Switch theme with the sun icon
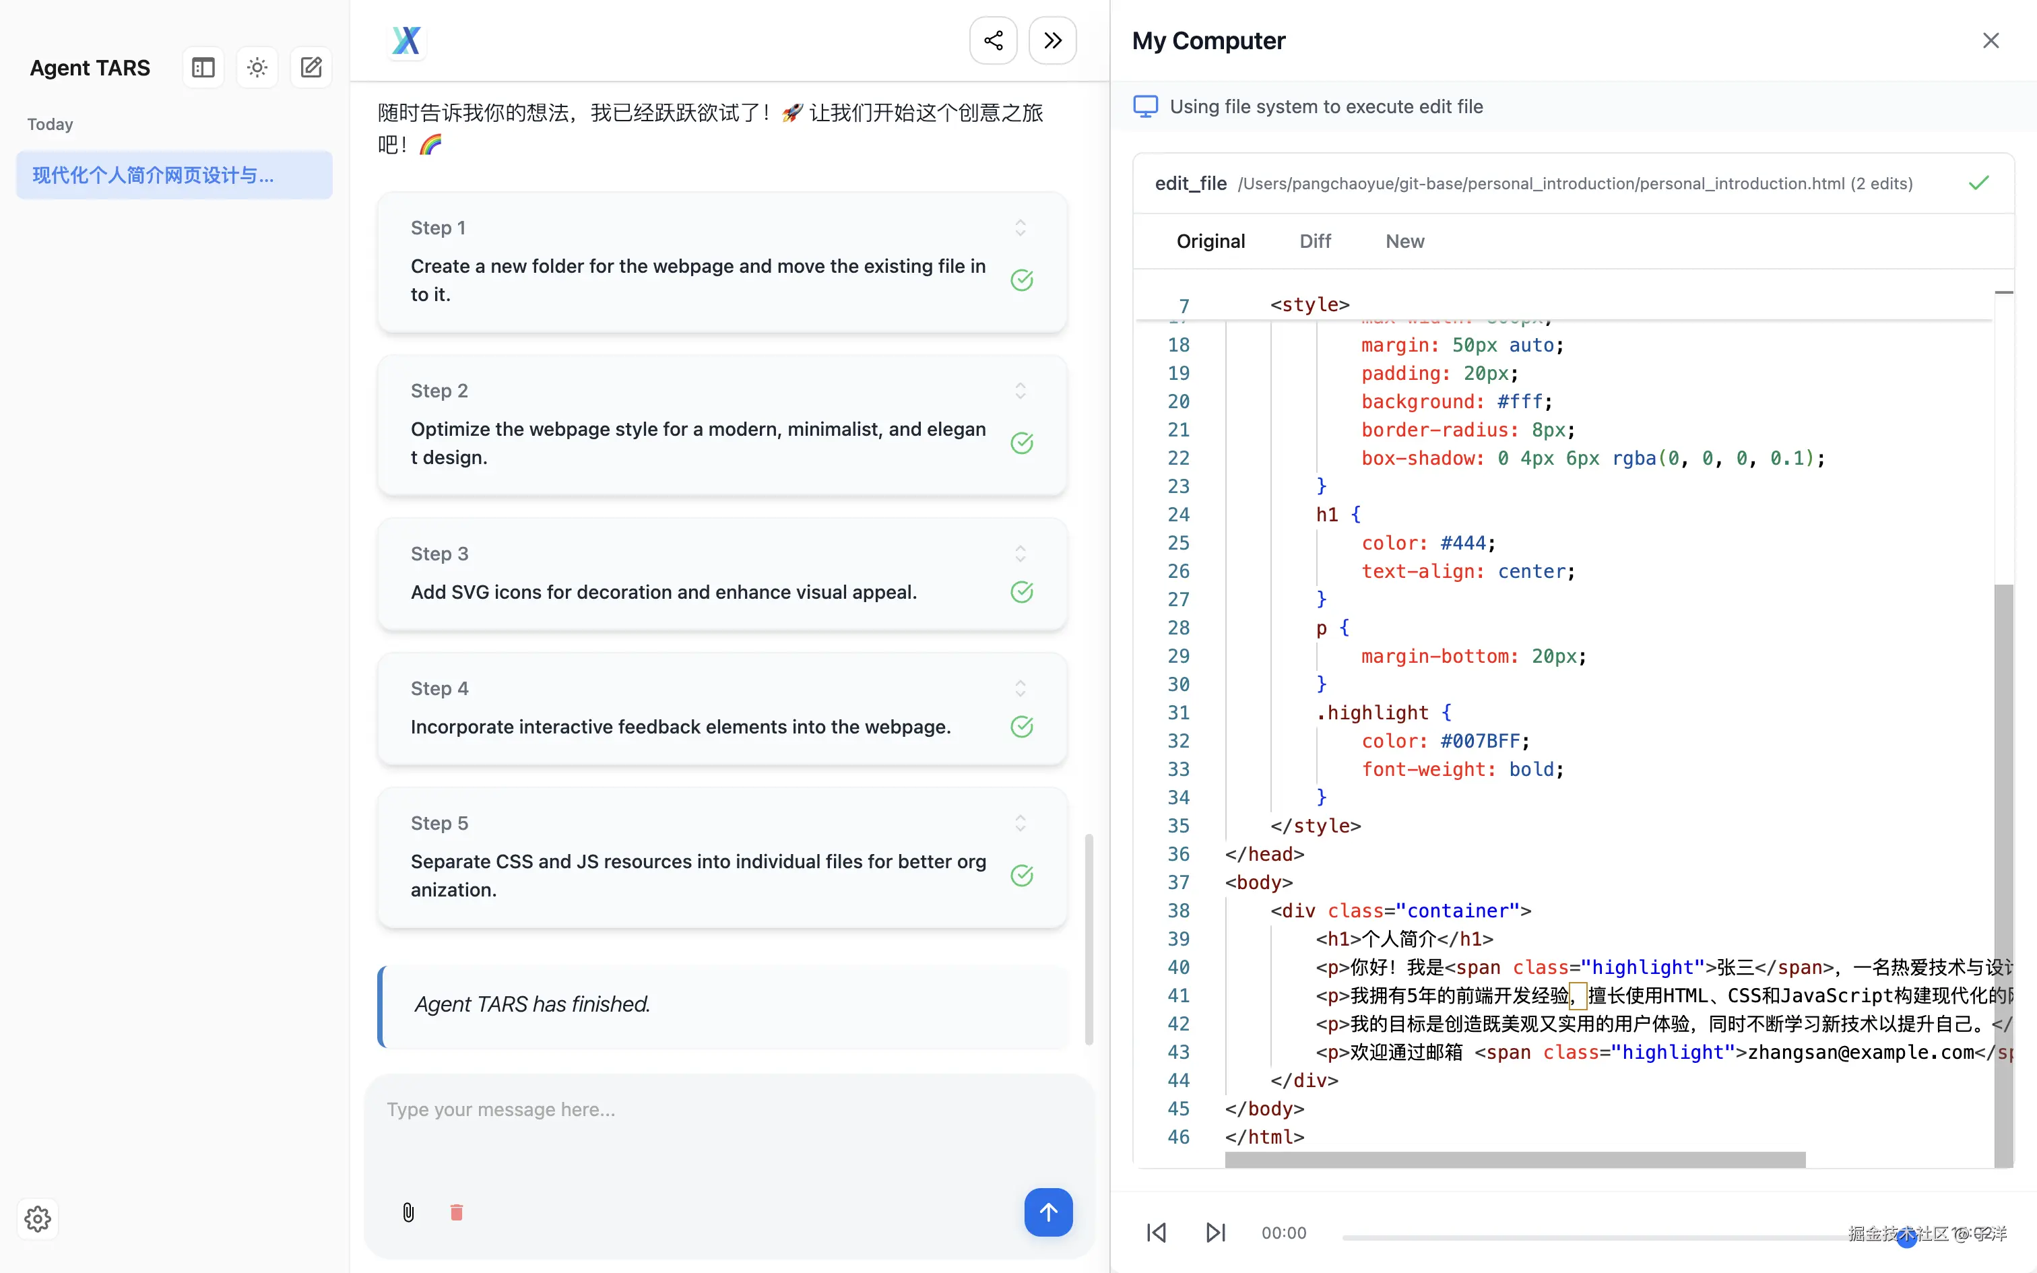The image size is (2037, 1273). (257, 67)
